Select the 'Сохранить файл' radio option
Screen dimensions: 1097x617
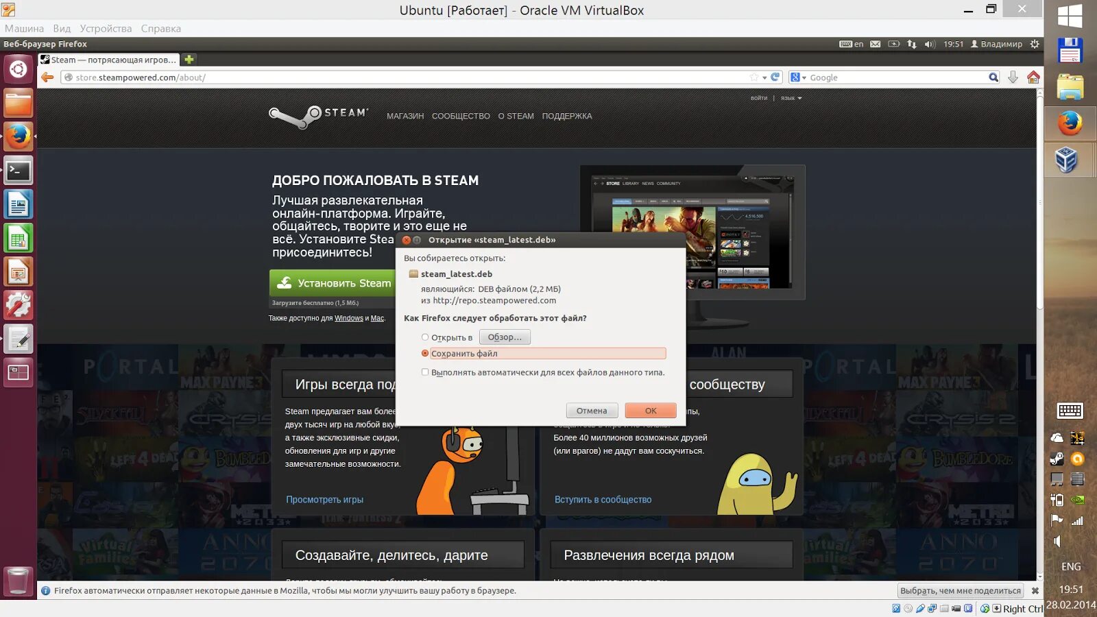[x=425, y=354]
